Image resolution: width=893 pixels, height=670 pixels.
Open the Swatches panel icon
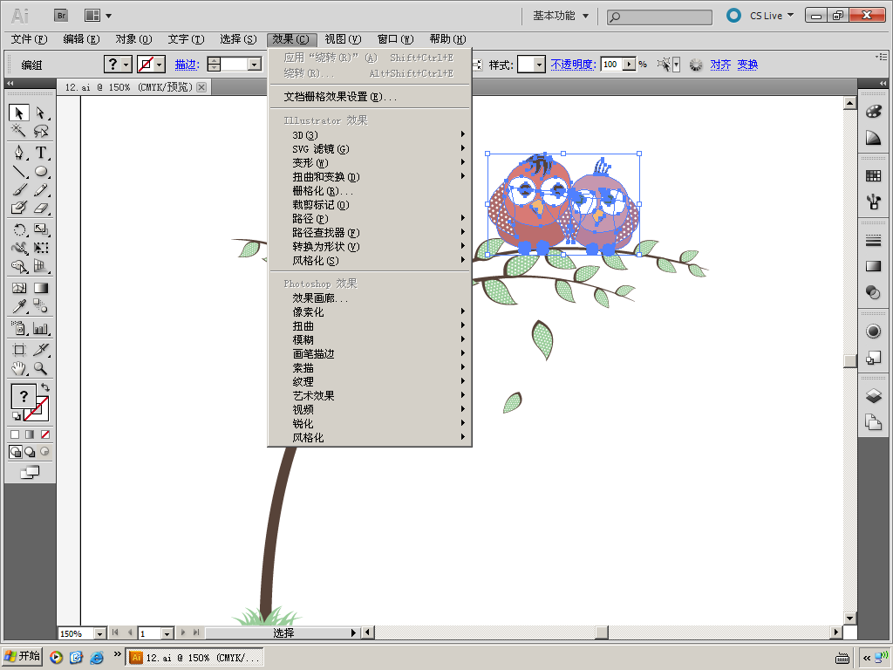[x=873, y=176]
